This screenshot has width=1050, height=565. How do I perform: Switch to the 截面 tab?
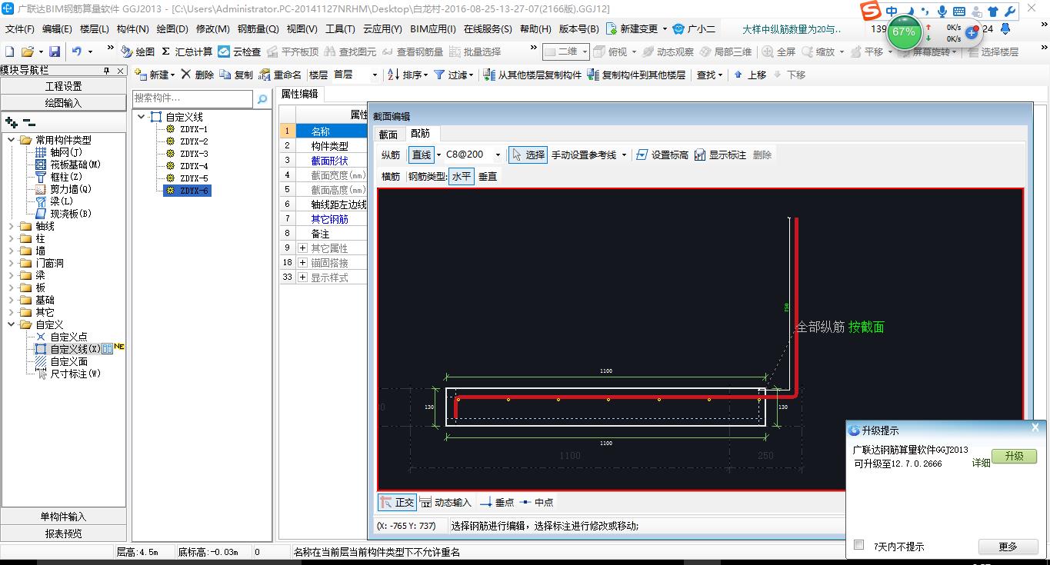point(388,134)
